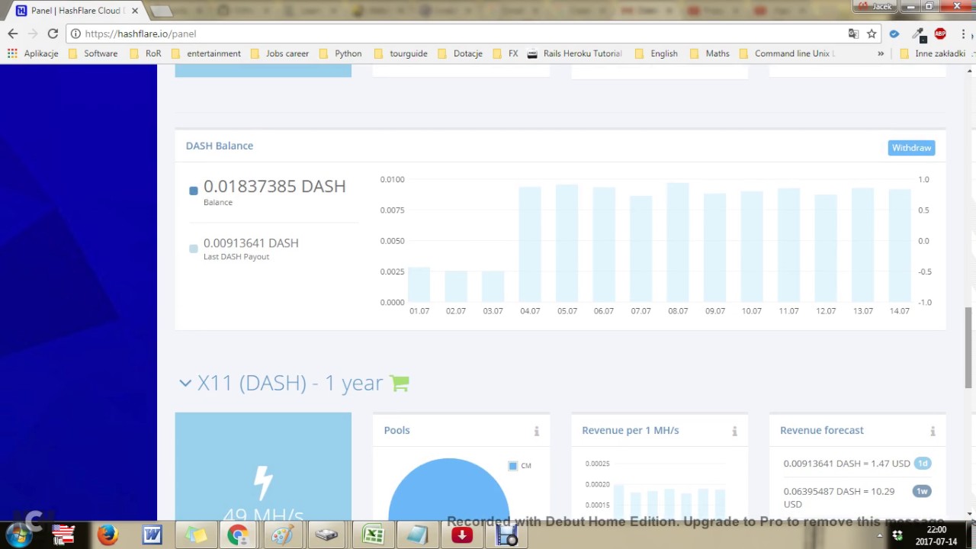Show hidden system tray icons

[879, 535]
